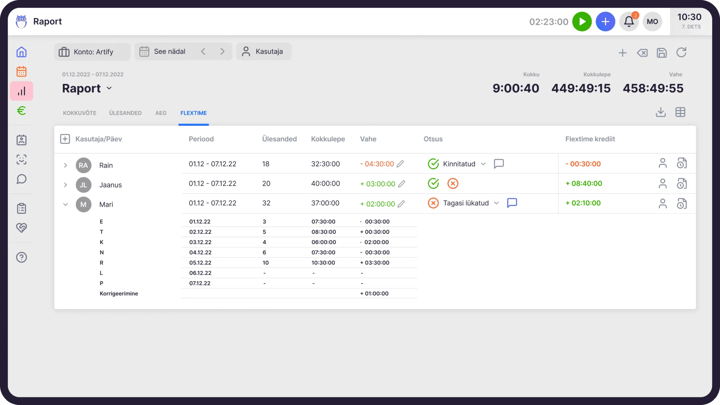Viewport: 720px width, 405px height.
Task: Open comment bubble on Rain's row
Action: click(499, 164)
